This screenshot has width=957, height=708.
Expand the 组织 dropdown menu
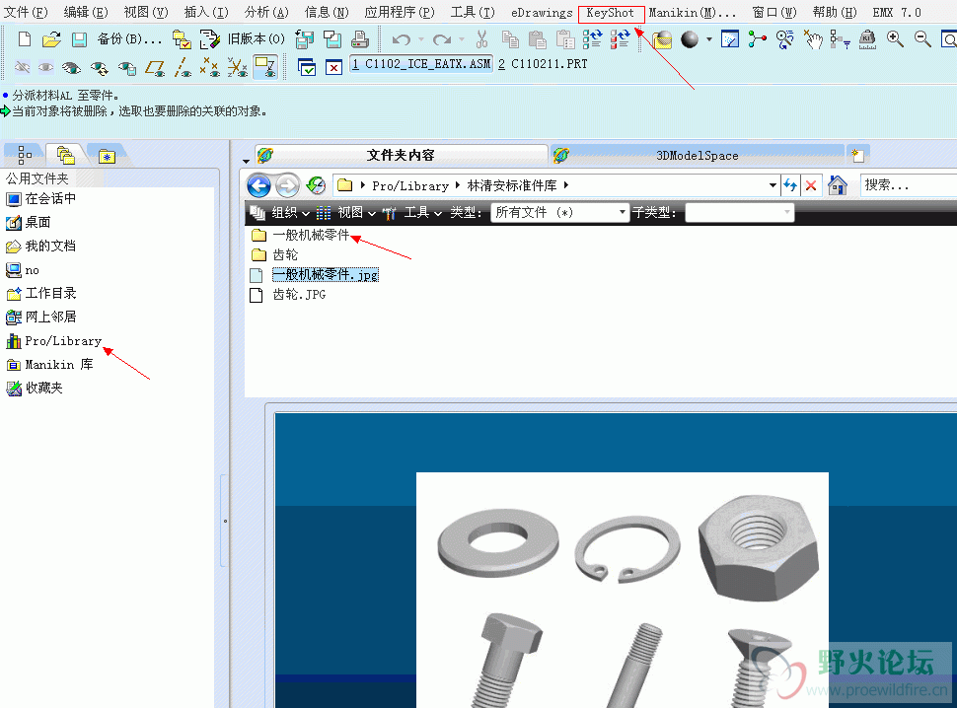(290, 212)
